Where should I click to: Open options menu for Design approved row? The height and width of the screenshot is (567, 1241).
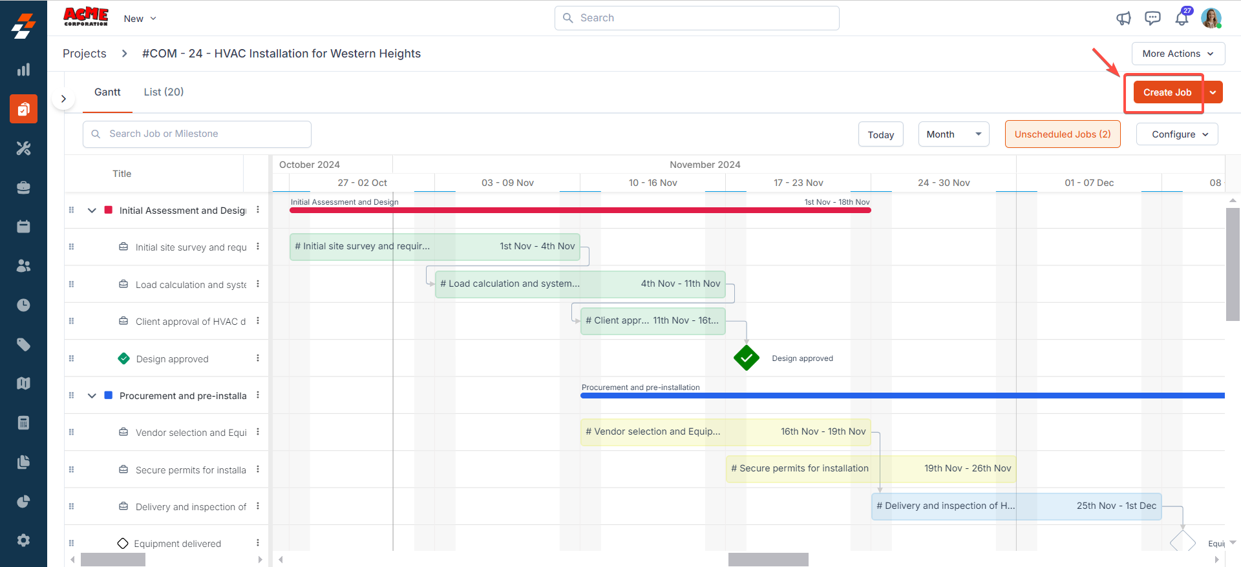pos(258,358)
